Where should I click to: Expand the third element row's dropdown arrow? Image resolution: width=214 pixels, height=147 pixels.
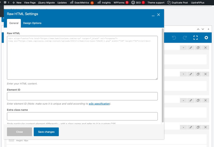[183, 100]
